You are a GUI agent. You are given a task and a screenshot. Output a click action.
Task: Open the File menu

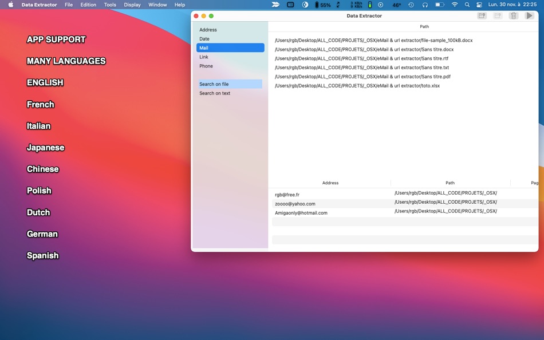click(x=69, y=5)
